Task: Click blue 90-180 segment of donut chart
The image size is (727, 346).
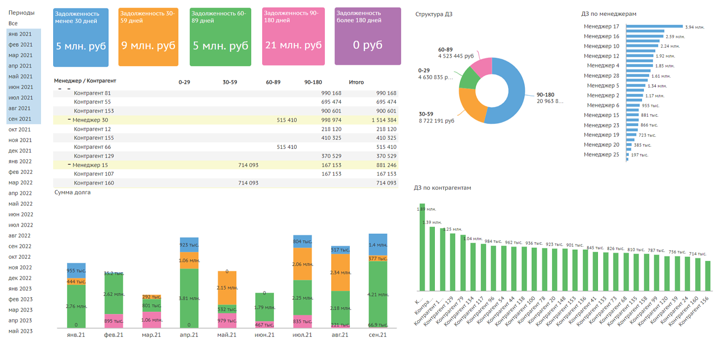Action: click(x=513, y=91)
